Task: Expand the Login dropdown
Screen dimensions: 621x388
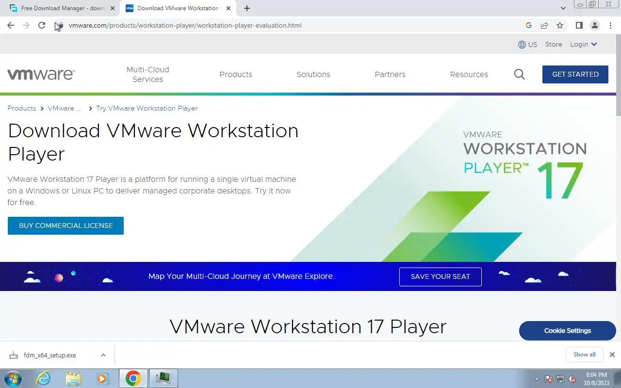Action: tap(583, 44)
